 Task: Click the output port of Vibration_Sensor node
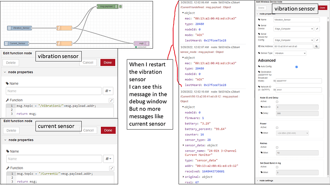tap(32, 28)
